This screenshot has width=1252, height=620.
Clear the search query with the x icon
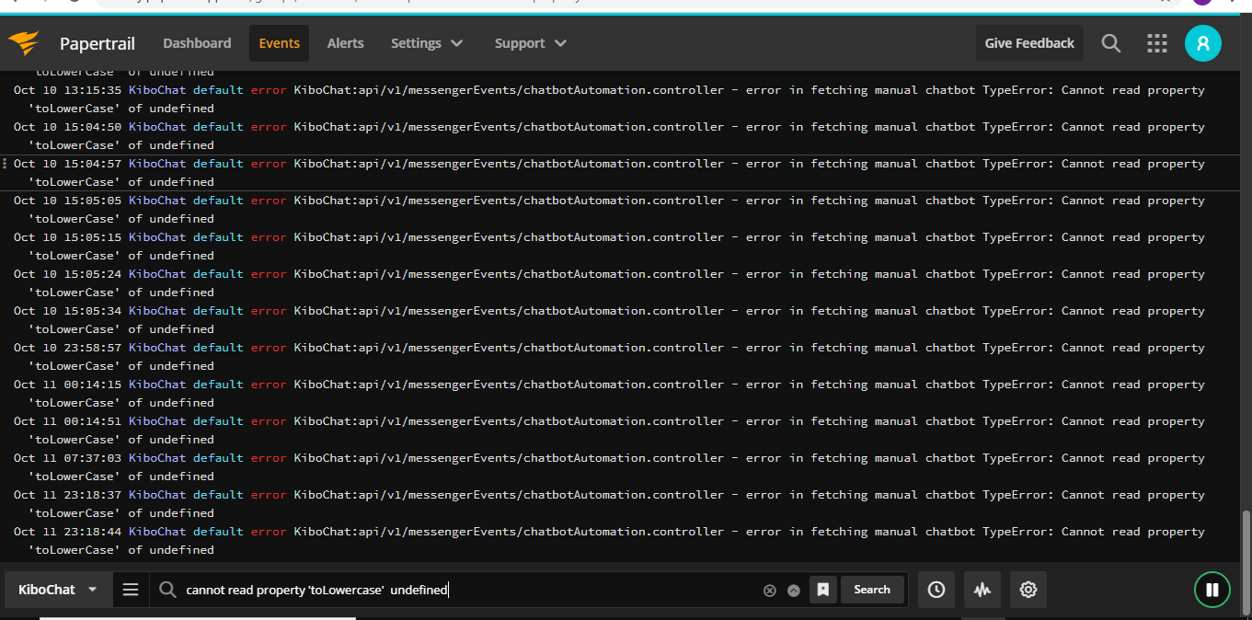click(770, 590)
